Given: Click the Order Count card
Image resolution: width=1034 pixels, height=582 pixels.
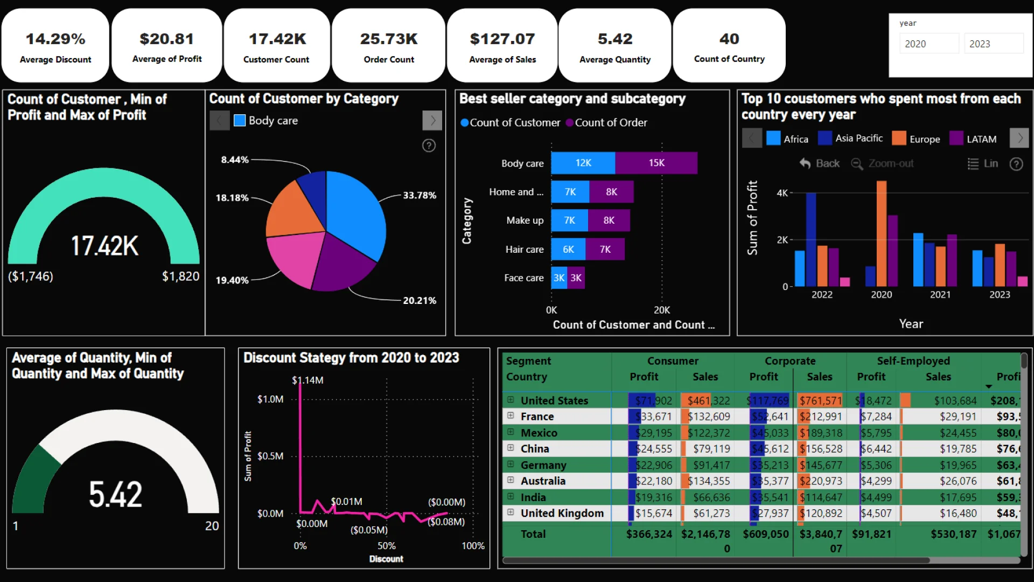Looking at the screenshot, I should coord(389,45).
